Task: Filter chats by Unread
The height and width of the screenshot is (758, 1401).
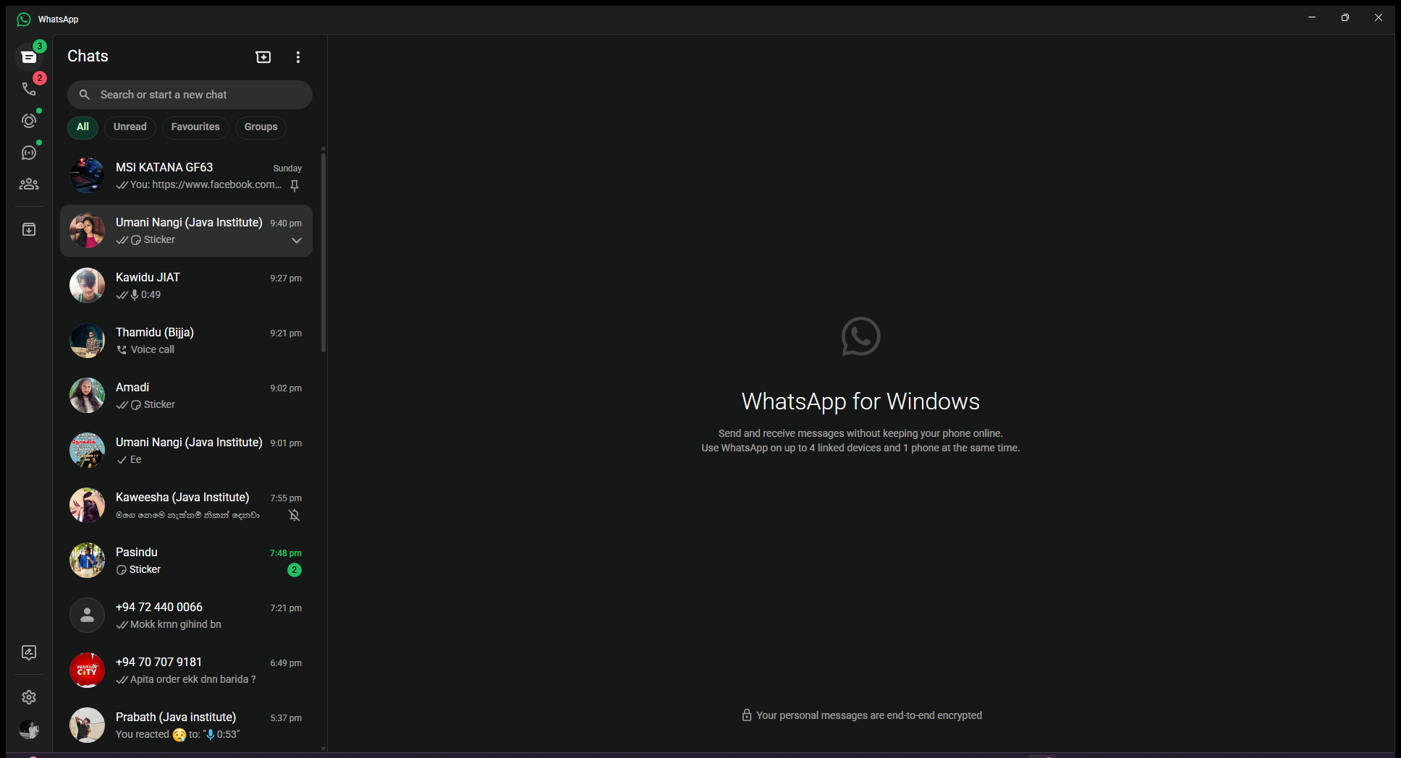Action: [x=130, y=127]
